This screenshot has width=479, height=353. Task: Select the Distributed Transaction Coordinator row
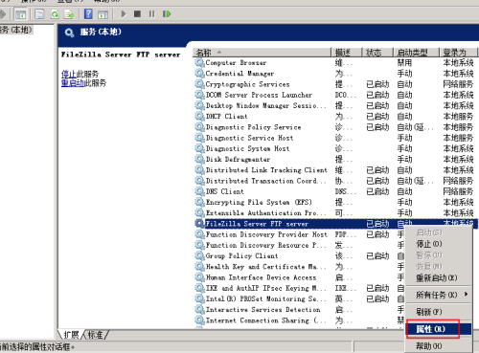coord(335,181)
